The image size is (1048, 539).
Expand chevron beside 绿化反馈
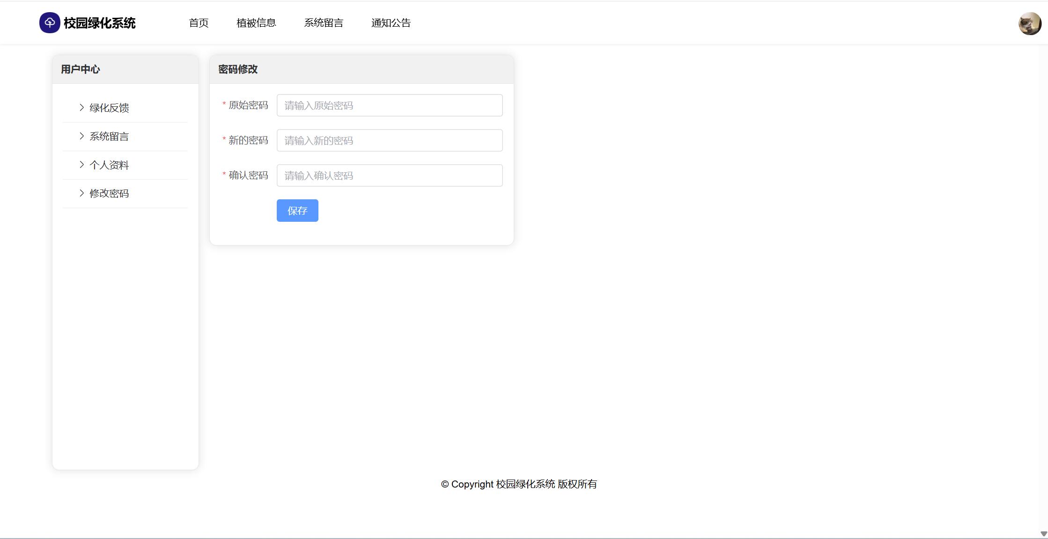pos(81,108)
